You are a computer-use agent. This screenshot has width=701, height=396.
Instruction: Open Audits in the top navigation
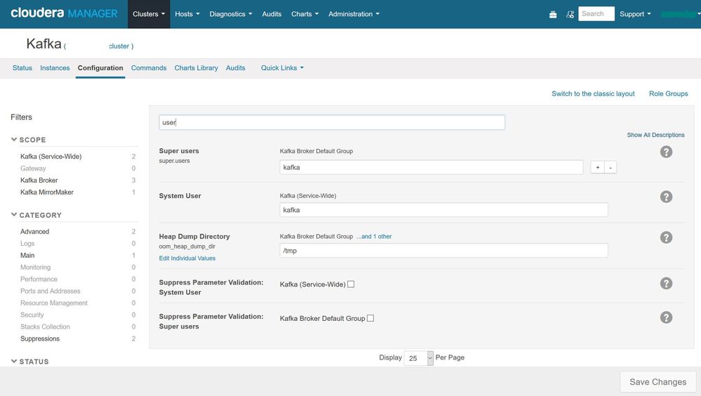272,14
